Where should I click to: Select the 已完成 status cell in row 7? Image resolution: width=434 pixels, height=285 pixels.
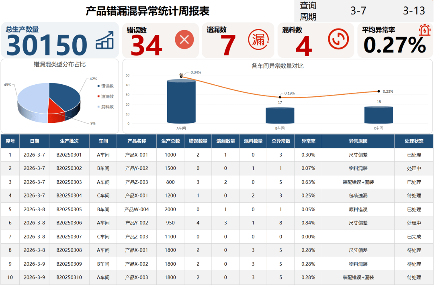(414, 237)
